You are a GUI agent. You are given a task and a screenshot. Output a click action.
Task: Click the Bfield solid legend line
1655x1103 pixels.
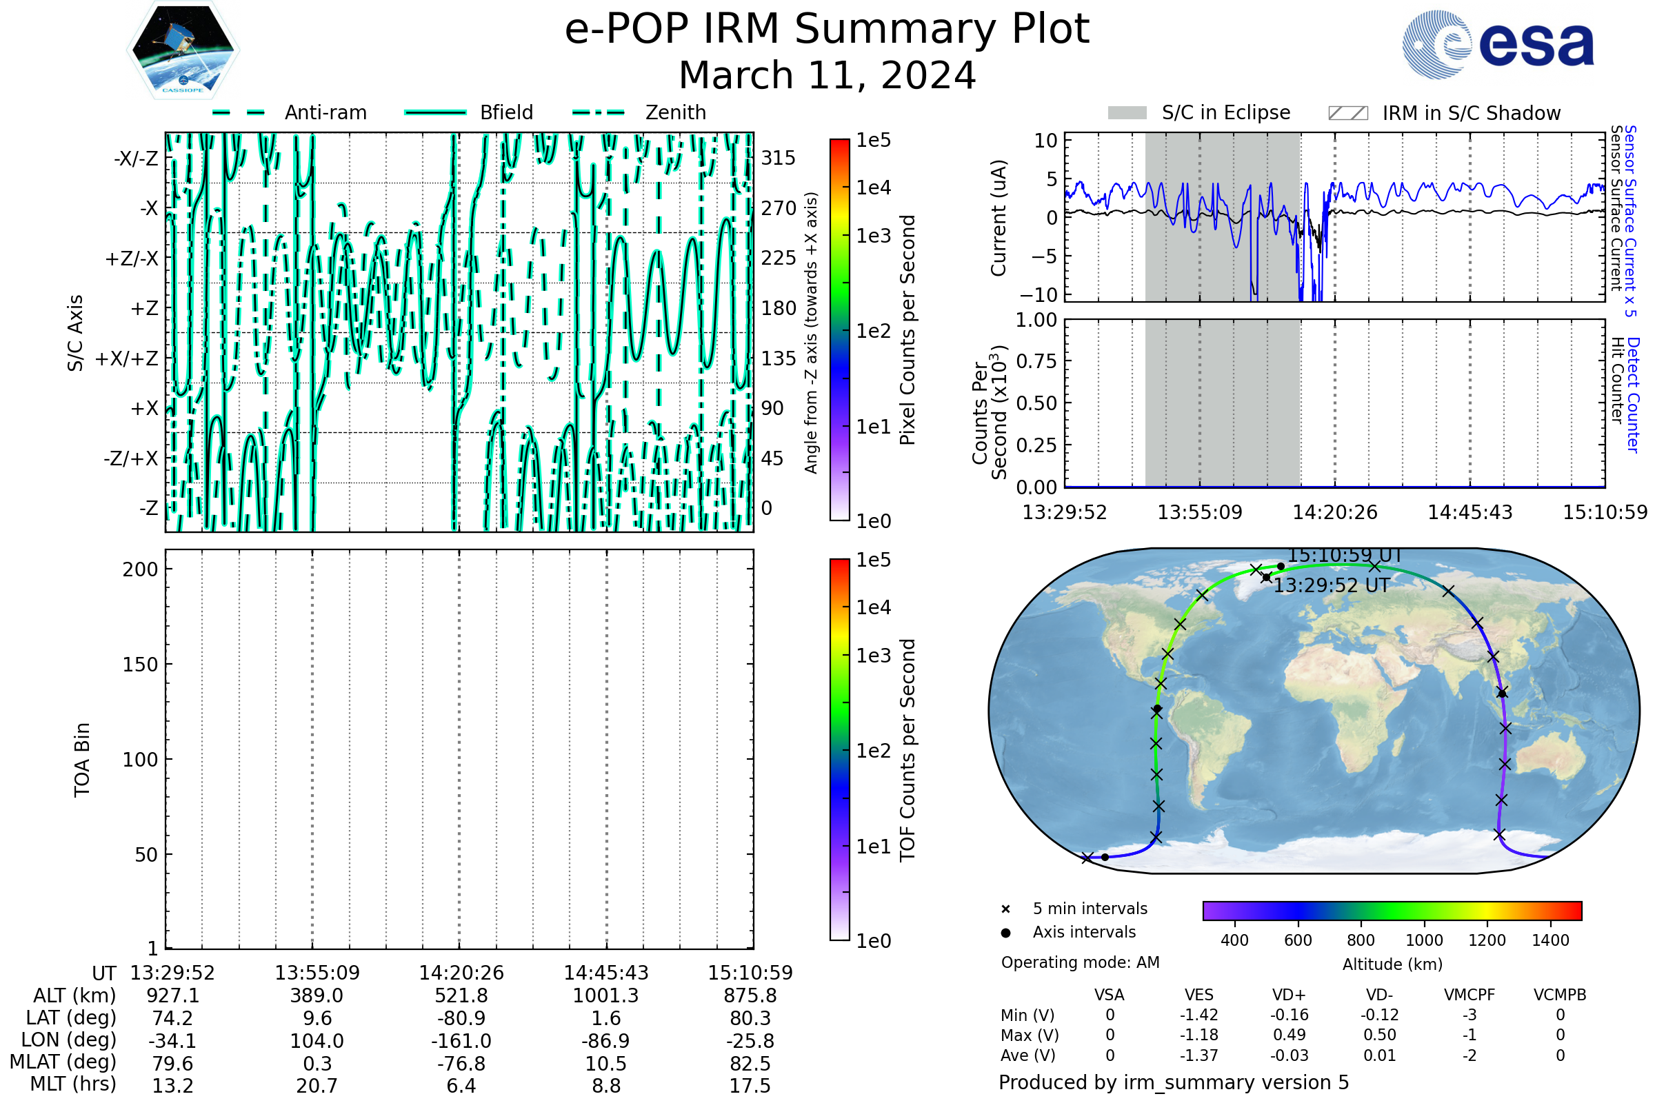435,112
